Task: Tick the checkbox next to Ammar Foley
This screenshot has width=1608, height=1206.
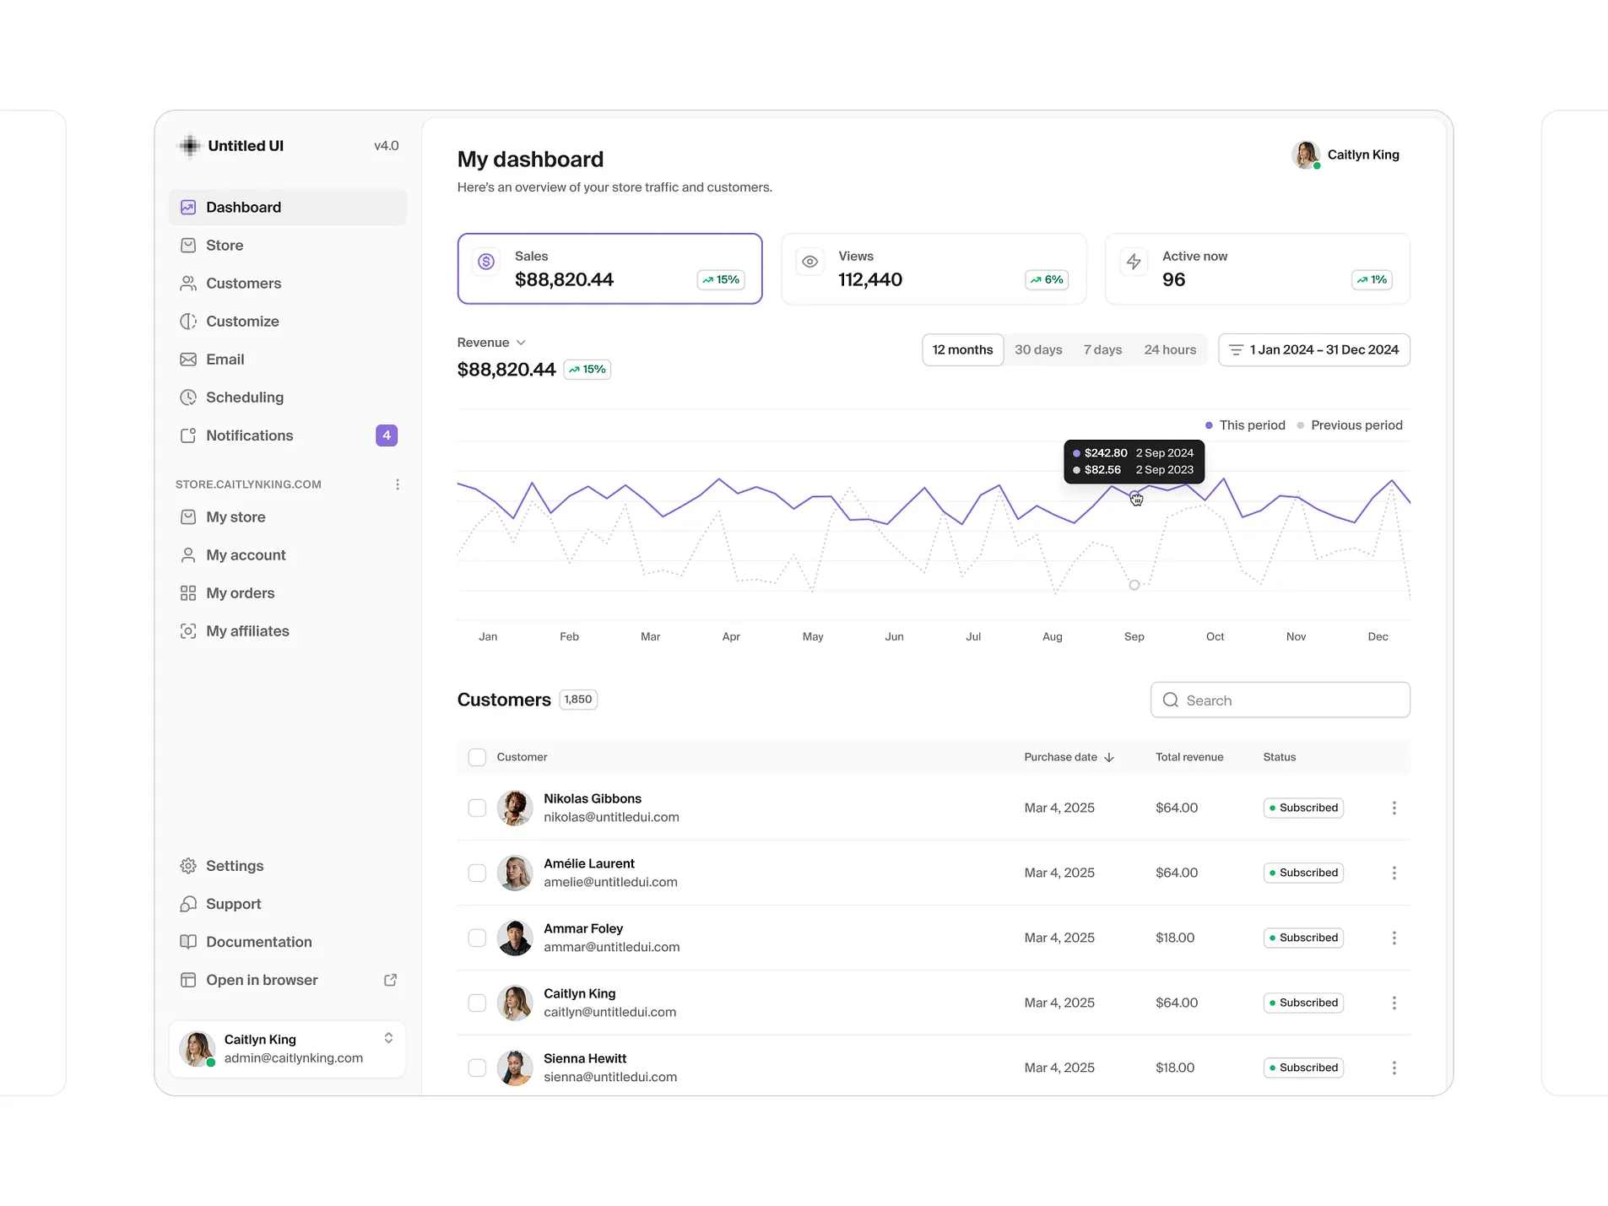Action: (477, 938)
